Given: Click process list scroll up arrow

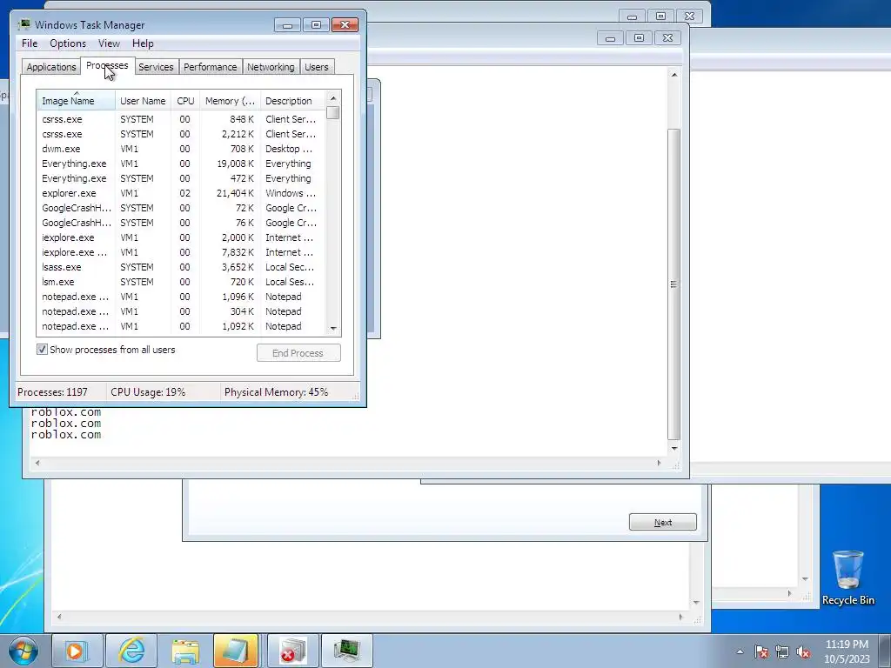Looking at the screenshot, I should coord(333,98).
